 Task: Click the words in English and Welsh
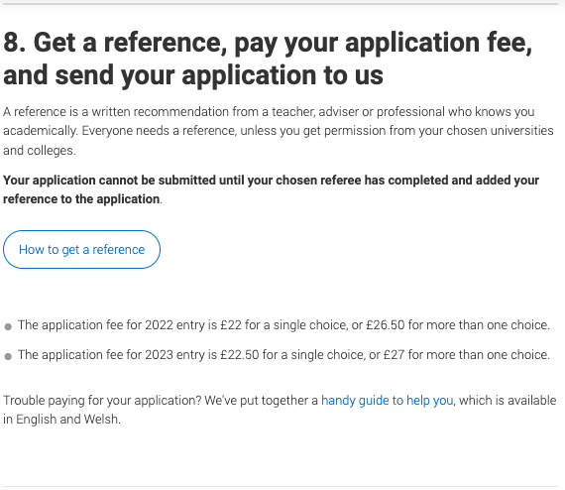pyautogui.click(x=61, y=420)
